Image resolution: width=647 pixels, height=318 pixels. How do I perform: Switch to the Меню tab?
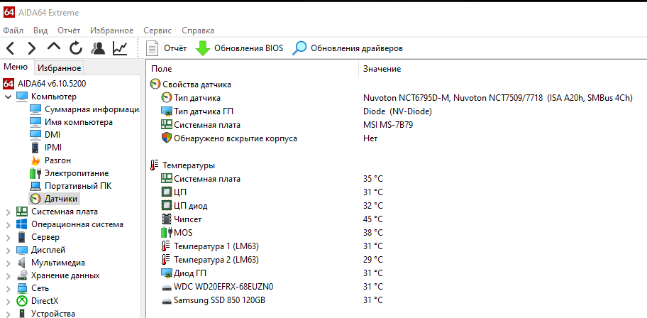(x=16, y=67)
